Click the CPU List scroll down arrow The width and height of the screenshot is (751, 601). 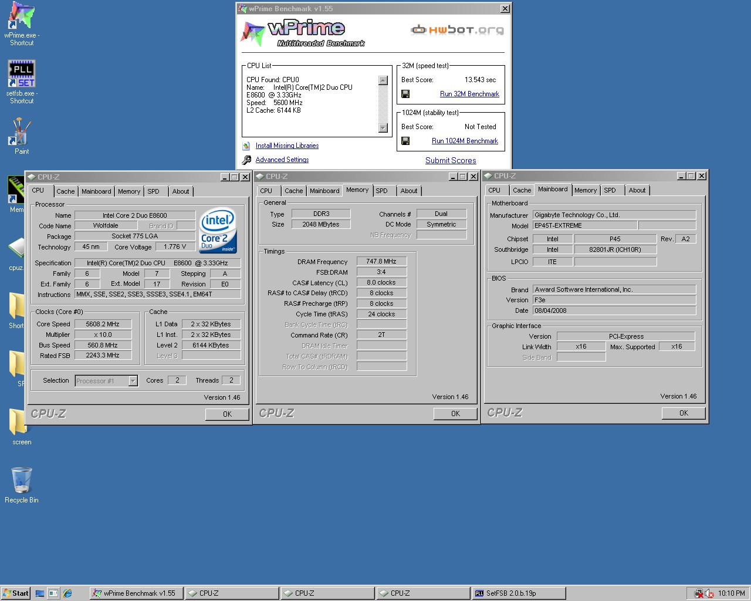pos(383,128)
